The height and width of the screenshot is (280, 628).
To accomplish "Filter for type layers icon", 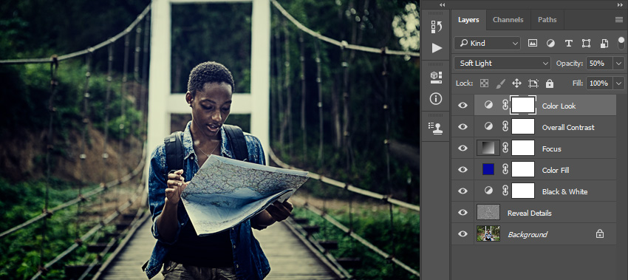I will 568,44.
